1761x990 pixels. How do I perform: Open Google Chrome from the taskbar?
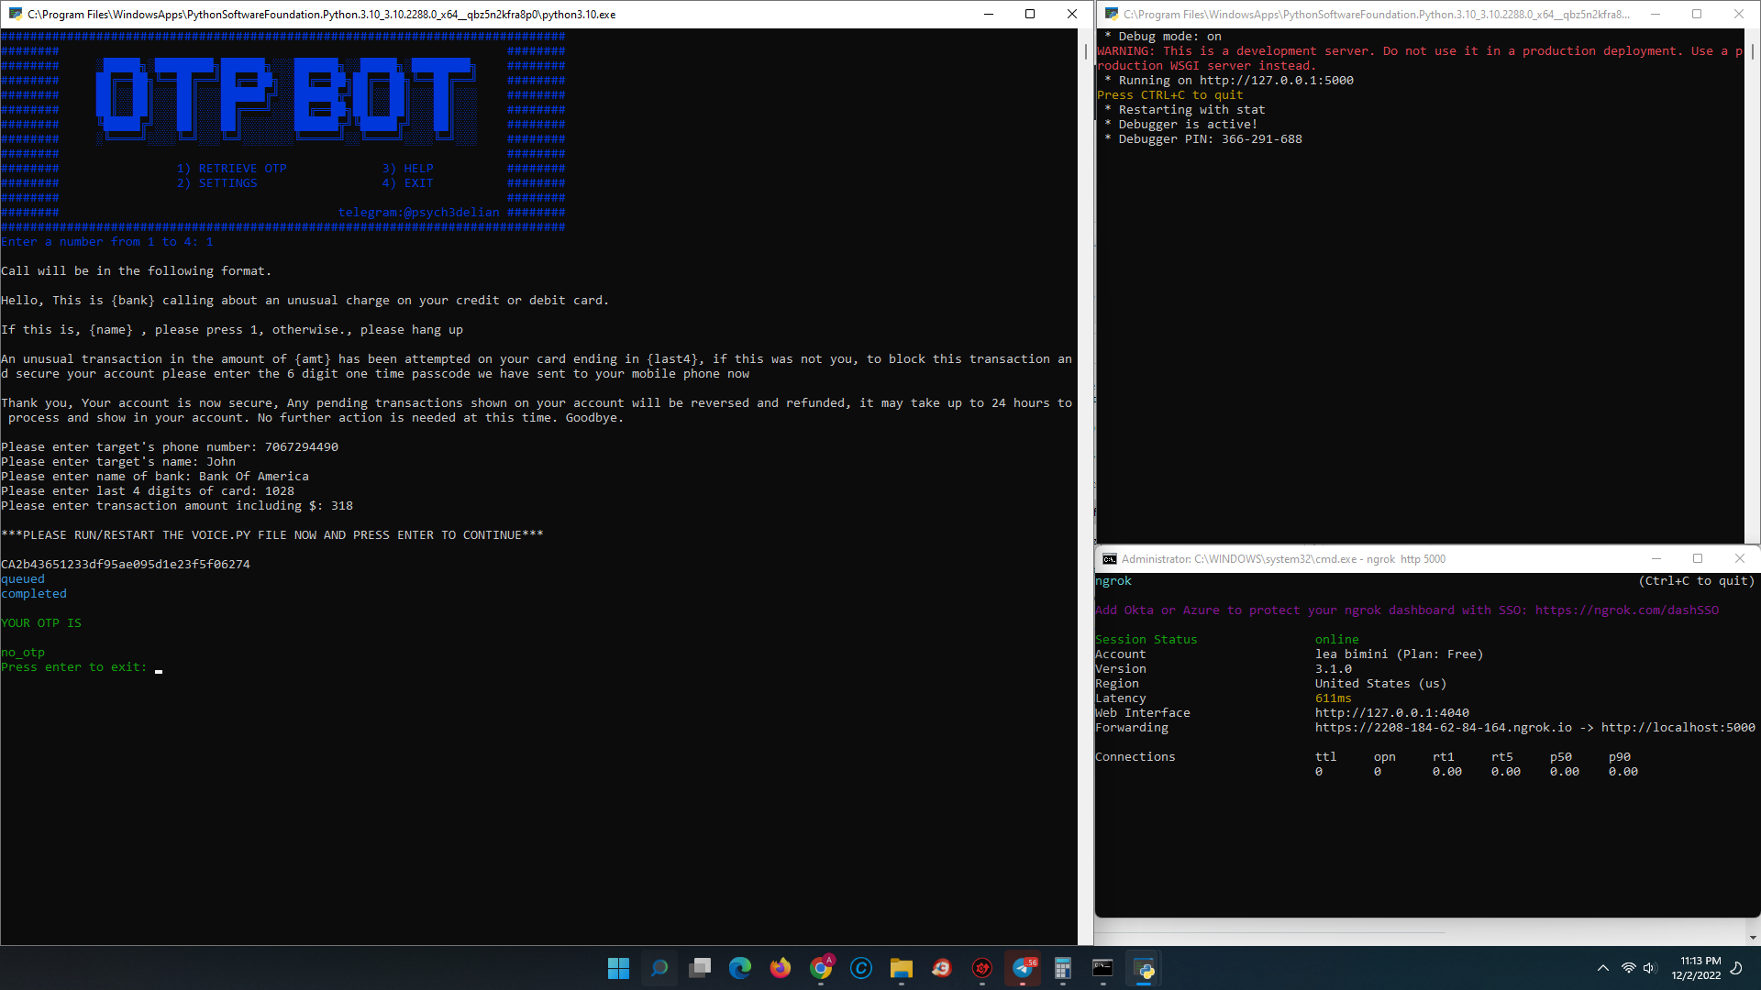click(x=821, y=968)
